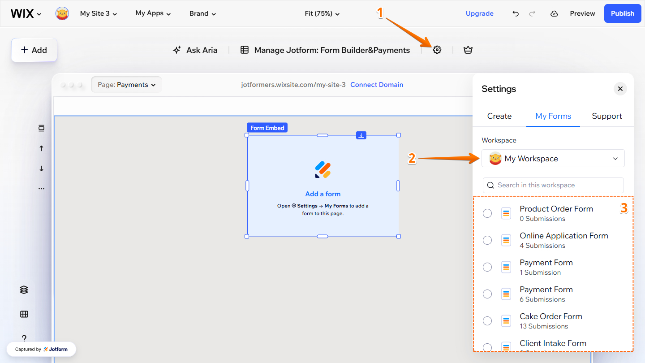Click the move up arrow icon
Screen dimensions: 645x363
[x=41, y=148]
